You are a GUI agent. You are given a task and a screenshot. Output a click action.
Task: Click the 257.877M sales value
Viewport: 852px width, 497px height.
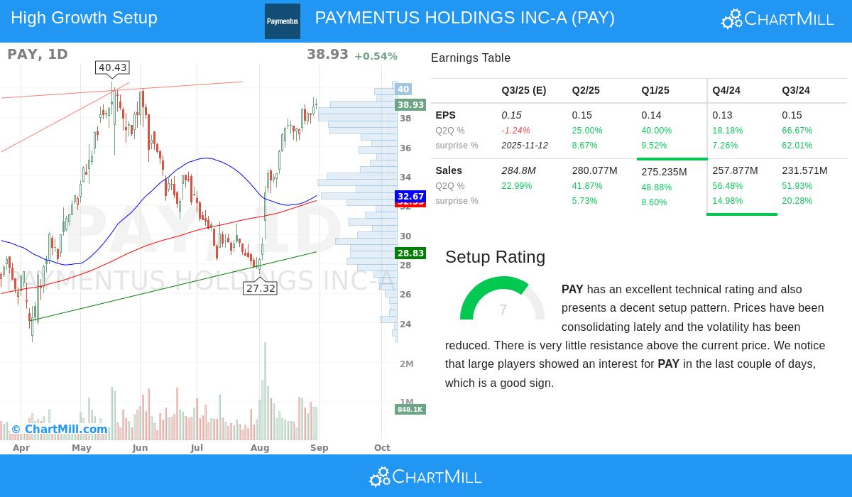pos(736,170)
